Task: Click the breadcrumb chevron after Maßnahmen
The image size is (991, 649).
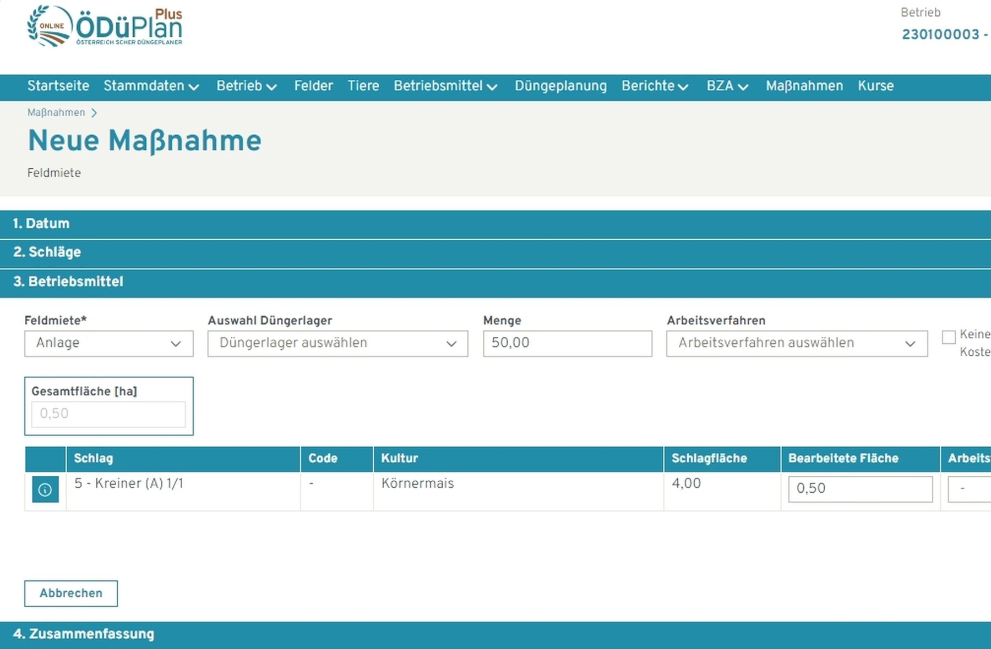Action: tap(94, 113)
